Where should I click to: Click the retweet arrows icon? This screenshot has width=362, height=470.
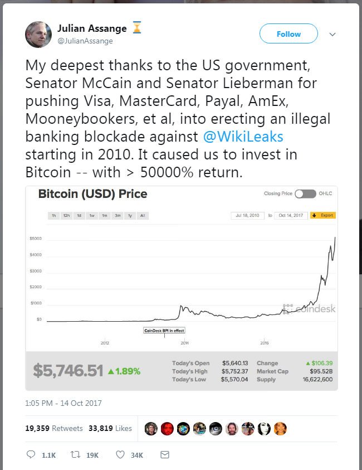point(75,455)
